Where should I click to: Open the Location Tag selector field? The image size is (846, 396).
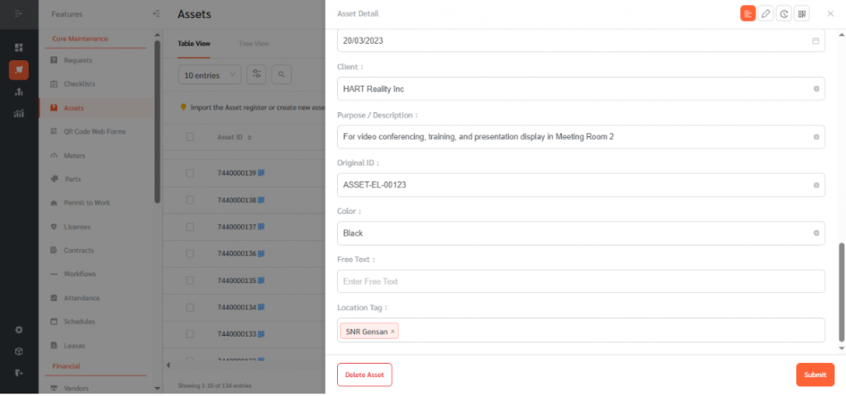[581, 330]
